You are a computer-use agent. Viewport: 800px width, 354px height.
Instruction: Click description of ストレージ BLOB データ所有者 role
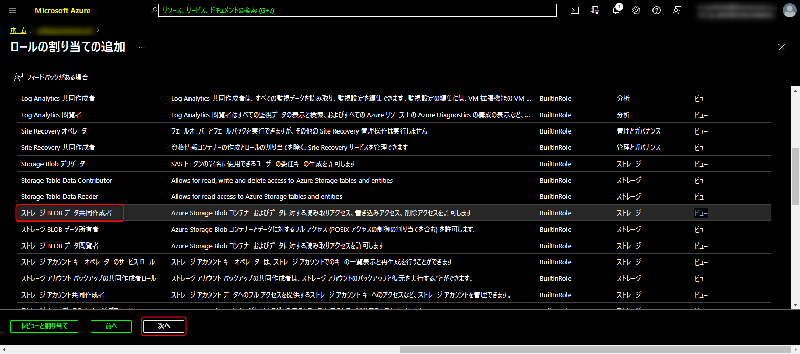[x=324, y=229]
